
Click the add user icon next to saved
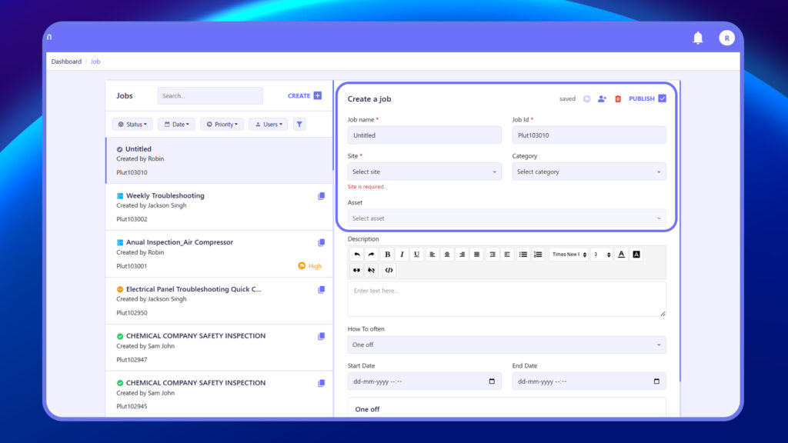coord(602,99)
